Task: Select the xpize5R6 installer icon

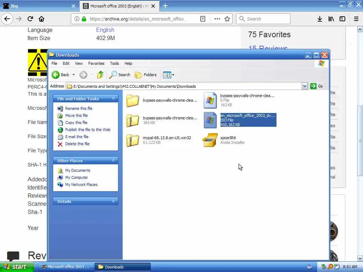Action: pyautogui.click(x=210, y=140)
